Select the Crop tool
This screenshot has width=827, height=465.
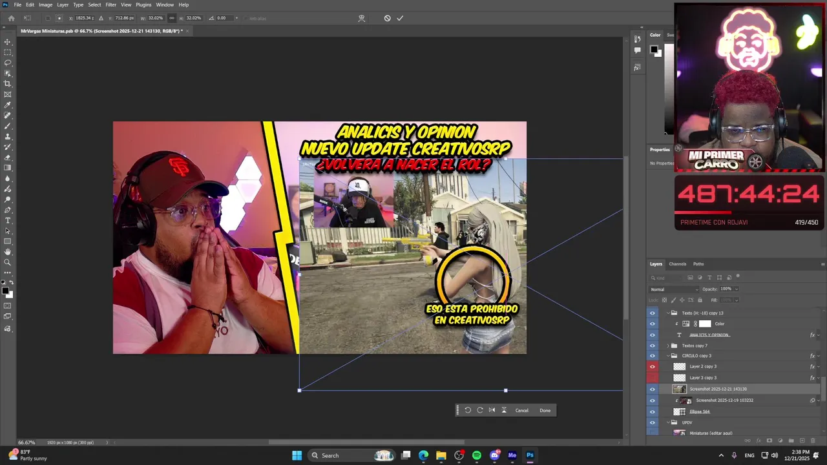coord(8,84)
